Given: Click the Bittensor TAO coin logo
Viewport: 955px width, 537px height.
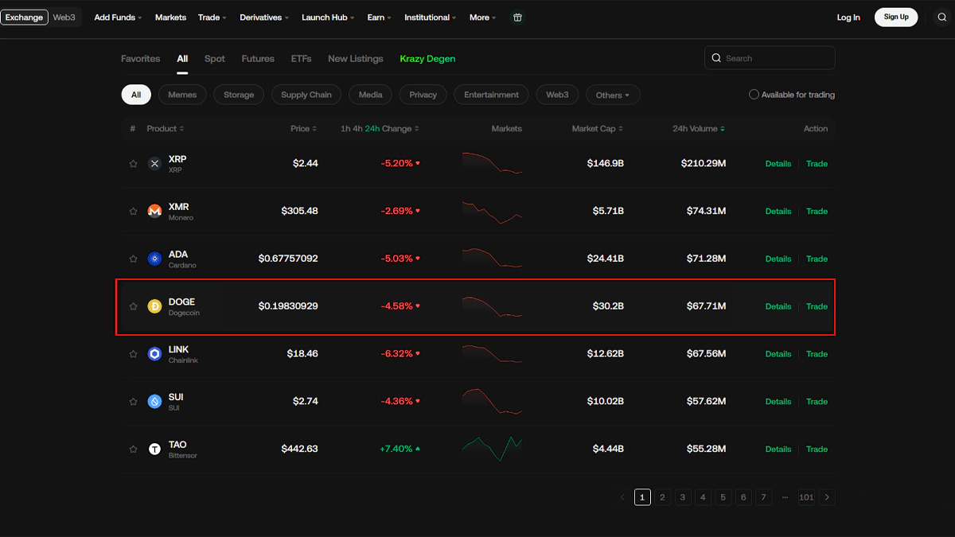Looking at the screenshot, I should (154, 449).
